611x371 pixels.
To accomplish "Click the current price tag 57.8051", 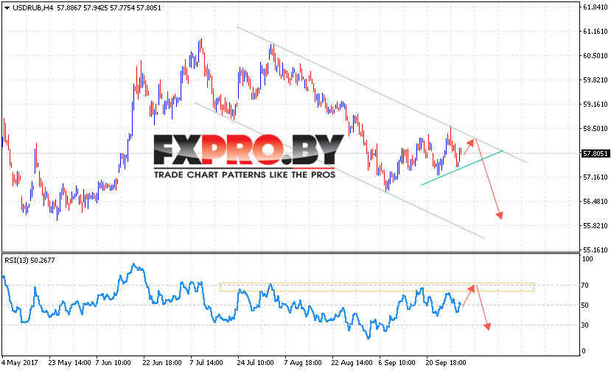I will [x=595, y=153].
